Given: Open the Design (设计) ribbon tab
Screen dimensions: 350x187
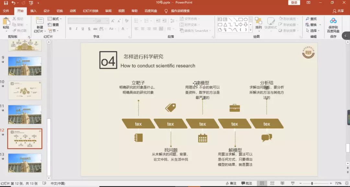Looking at the screenshot, I should pos(46,11).
